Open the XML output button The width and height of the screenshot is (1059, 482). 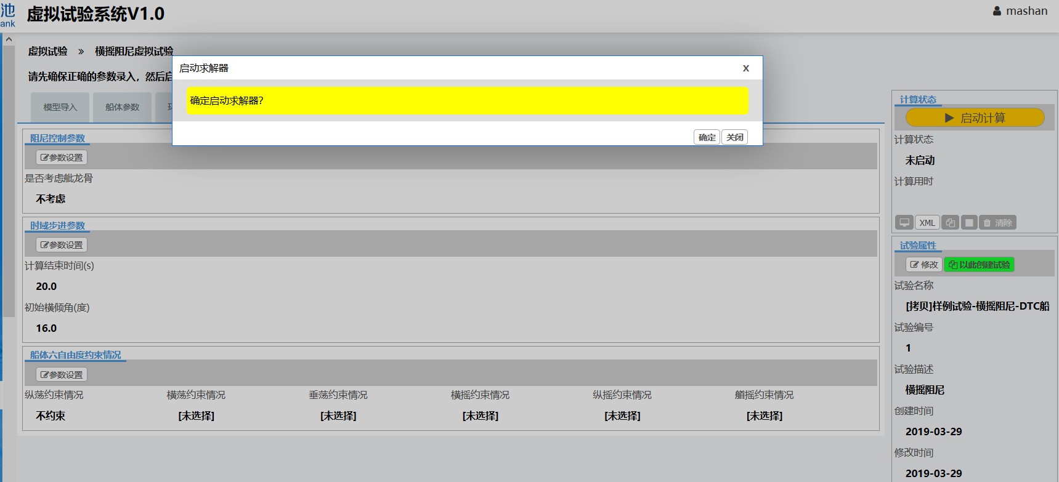tap(927, 223)
